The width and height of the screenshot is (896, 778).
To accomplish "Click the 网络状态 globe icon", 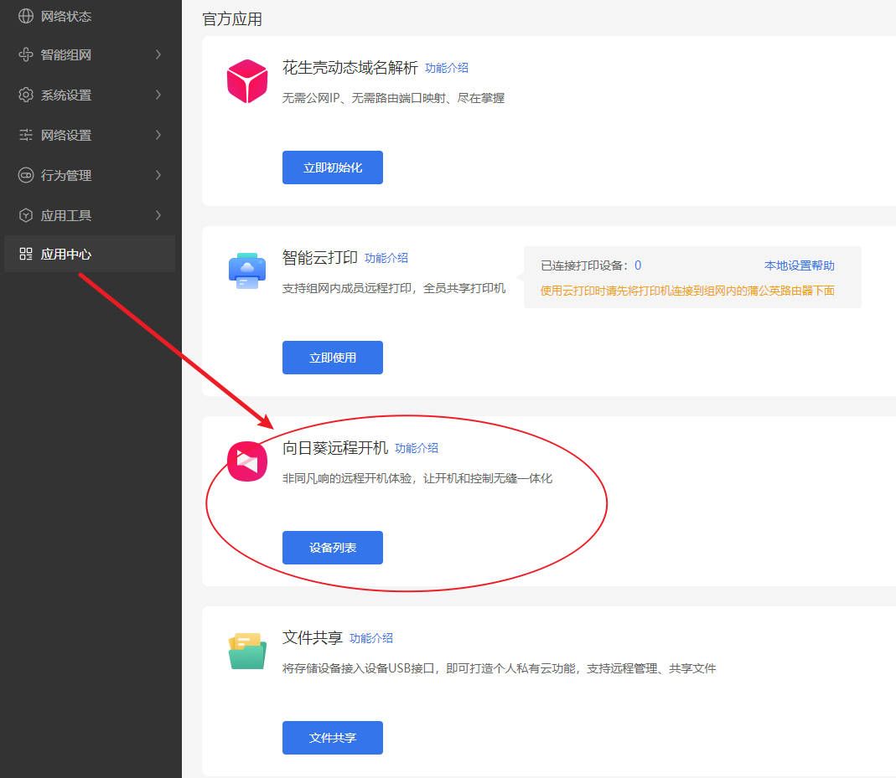I will [26, 16].
